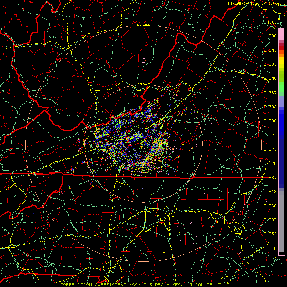The height and width of the screenshot is (287, 287).
Task: Click the DCC label above the legend
Action: (x=280, y=19)
